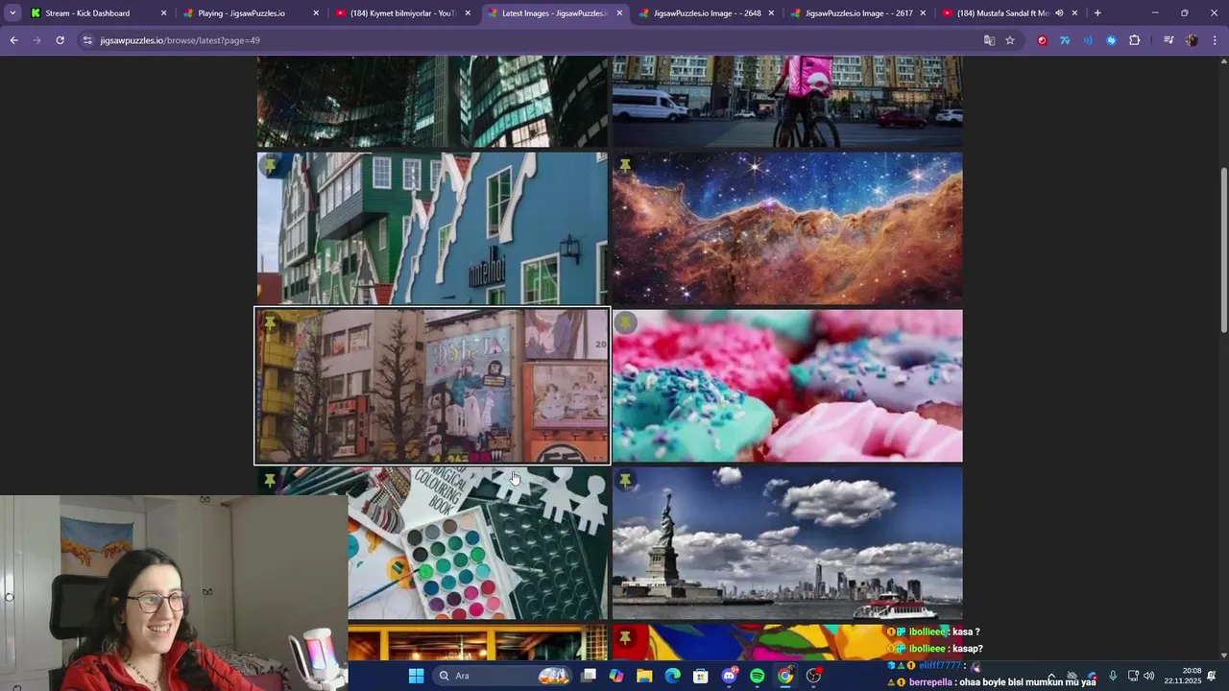Open the sprinkled donuts puzzle image
Screen dimensions: 1229x691
(x=787, y=386)
